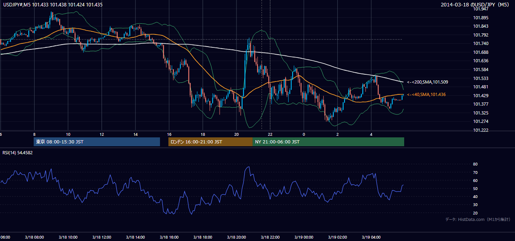This screenshot has height=241, width=515.
Task: Click the hour label 12 under price chart
Action: [102, 135]
